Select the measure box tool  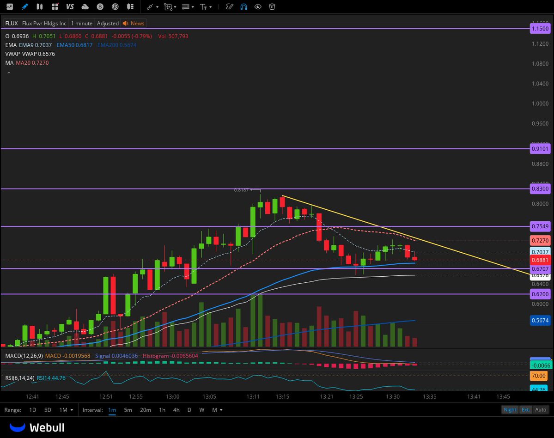[x=168, y=7]
